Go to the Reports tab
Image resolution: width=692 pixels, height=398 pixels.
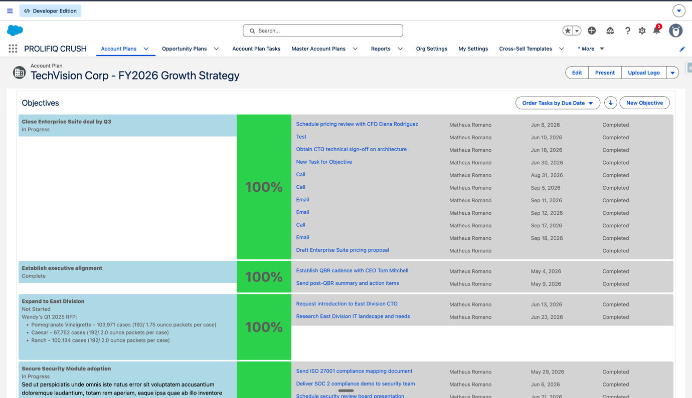tap(381, 49)
